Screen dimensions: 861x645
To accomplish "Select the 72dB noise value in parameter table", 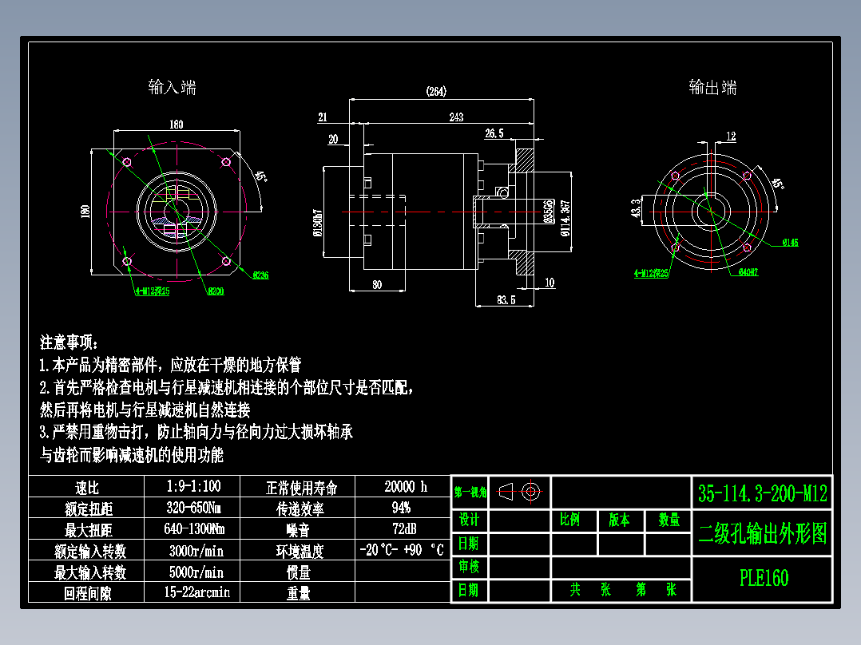I will 403,528.
